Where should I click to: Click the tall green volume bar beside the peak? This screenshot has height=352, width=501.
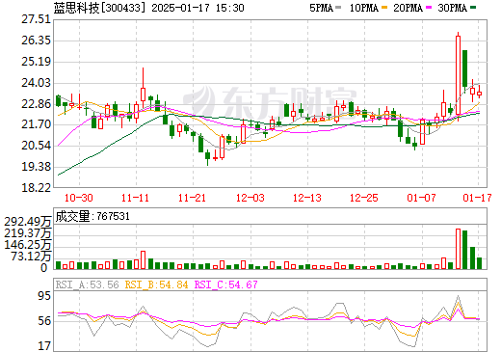tap(464, 250)
